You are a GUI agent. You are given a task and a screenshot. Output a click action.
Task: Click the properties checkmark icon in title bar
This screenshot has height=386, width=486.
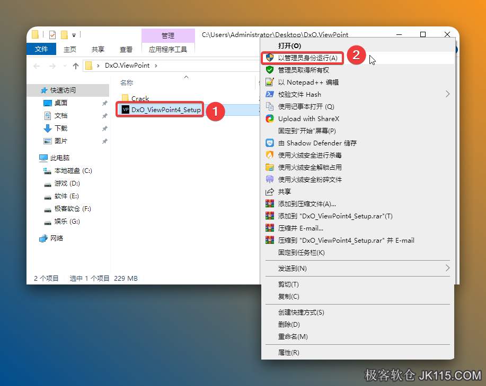click(x=52, y=35)
